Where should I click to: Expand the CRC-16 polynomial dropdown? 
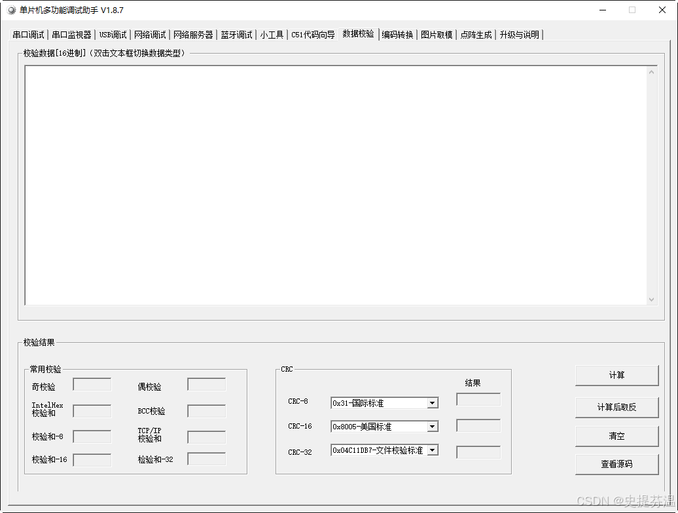pyautogui.click(x=432, y=427)
